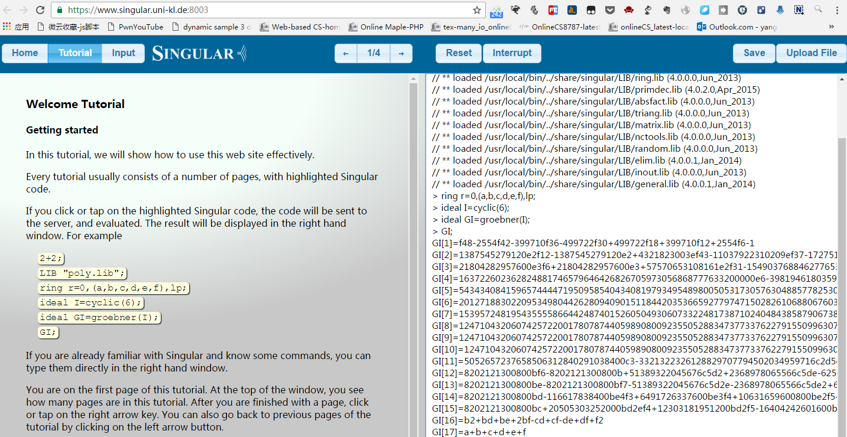This screenshot has height=437, width=847.
Task: Run the code LIB "poly.lib";
Action: click(82, 273)
